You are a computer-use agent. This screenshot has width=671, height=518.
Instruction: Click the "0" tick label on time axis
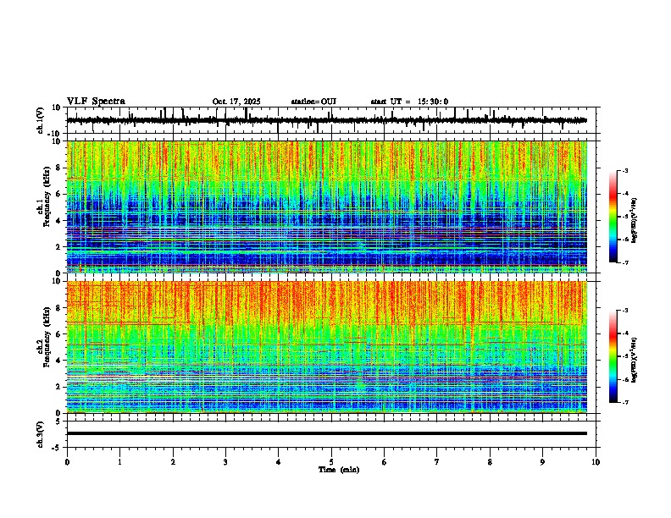pos(67,462)
